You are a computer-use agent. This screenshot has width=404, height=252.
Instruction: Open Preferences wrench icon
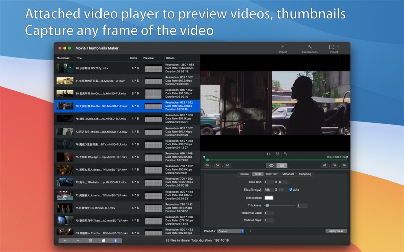tap(310, 47)
